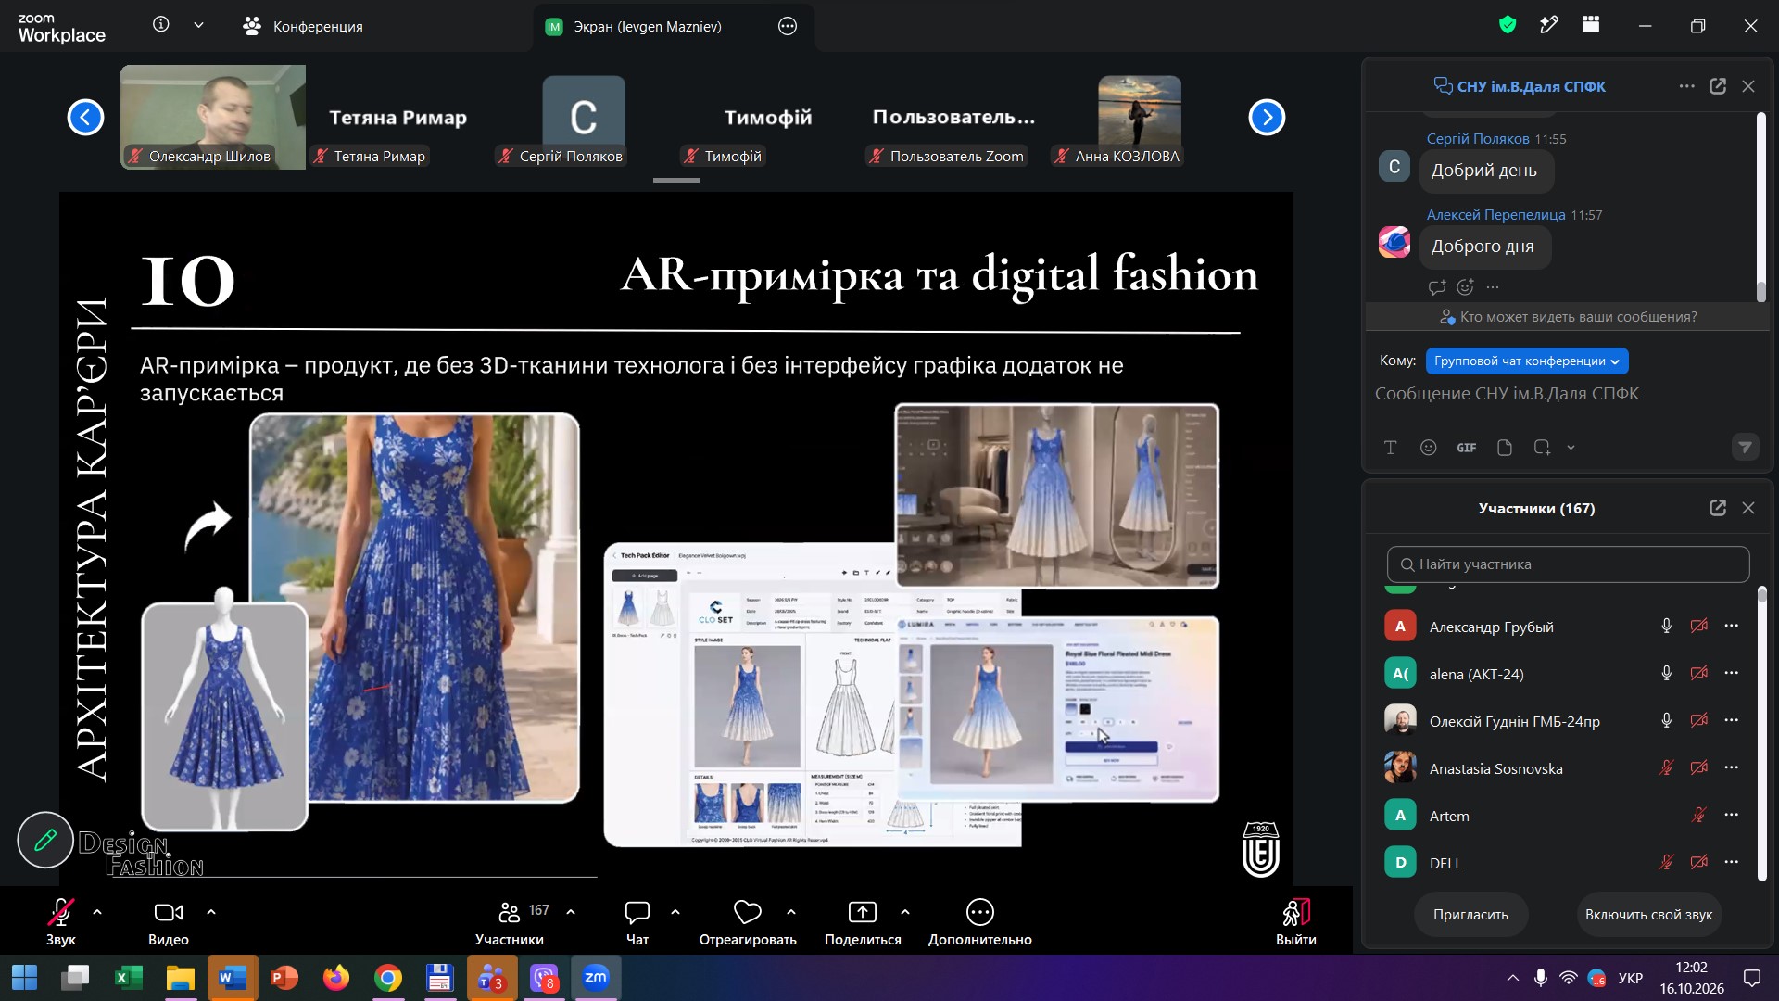Open Дополнительно menu in toolbar

click(x=979, y=922)
